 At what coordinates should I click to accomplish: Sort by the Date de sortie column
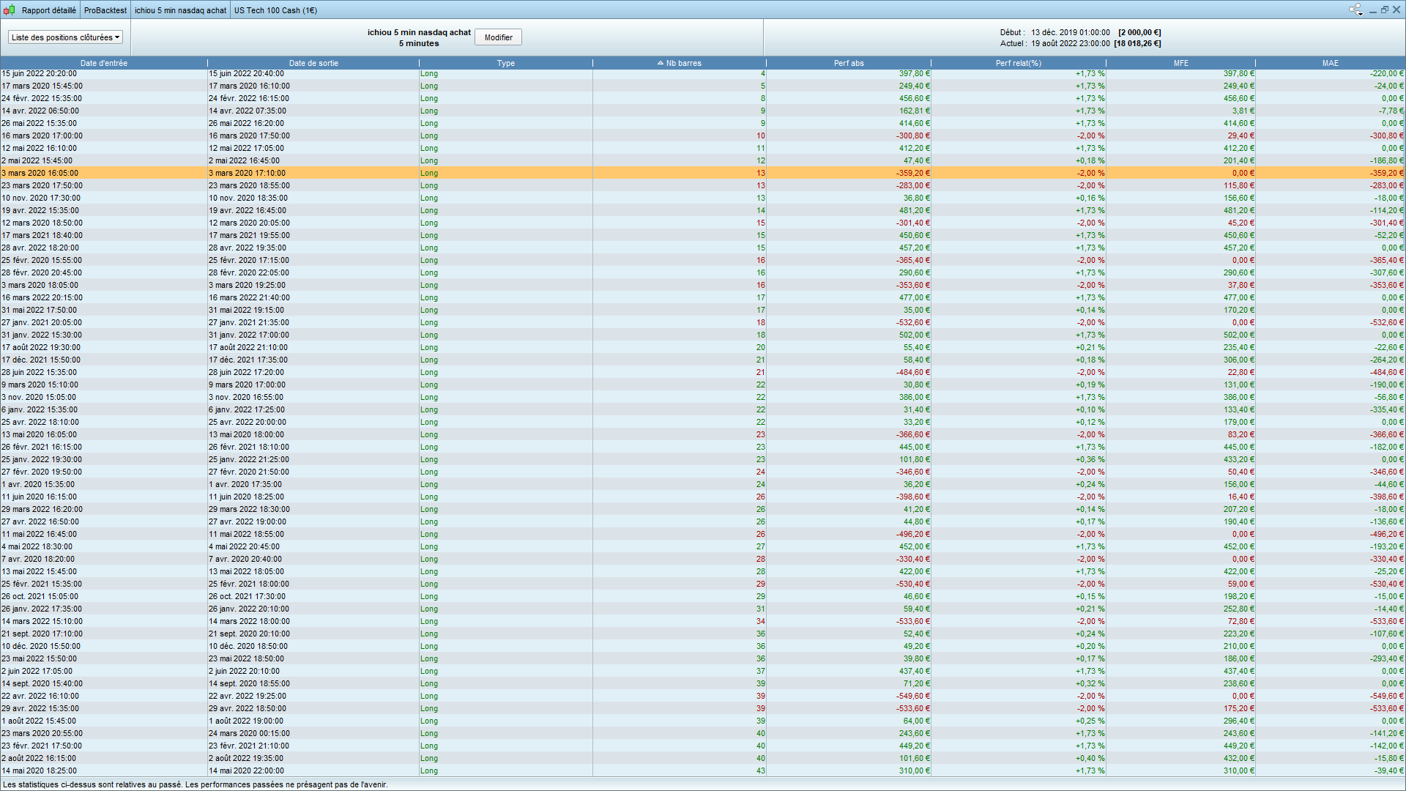(313, 63)
